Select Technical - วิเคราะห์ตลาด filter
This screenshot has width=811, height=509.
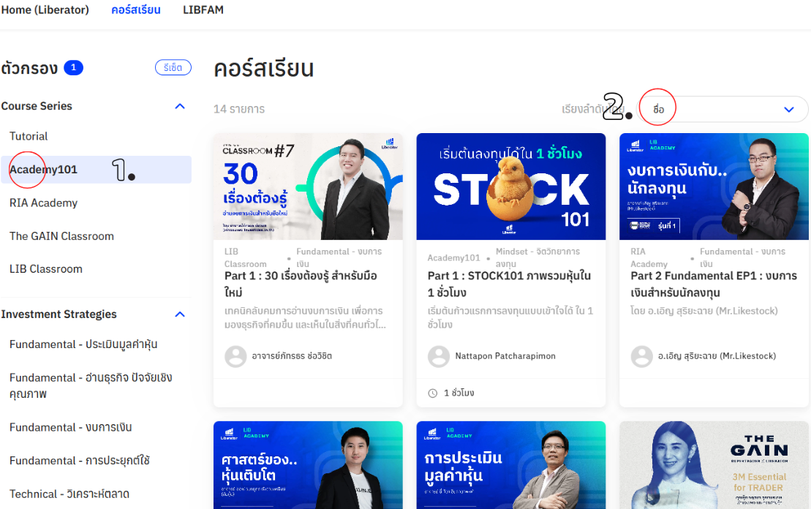point(69,494)
